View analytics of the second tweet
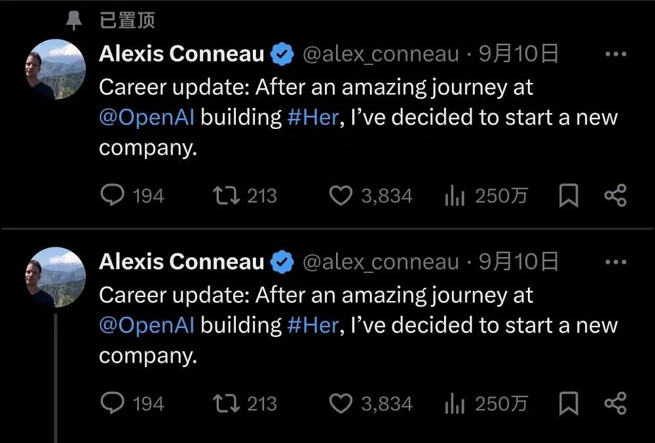This screenshot has width=655, height=443. pos(455,404)
